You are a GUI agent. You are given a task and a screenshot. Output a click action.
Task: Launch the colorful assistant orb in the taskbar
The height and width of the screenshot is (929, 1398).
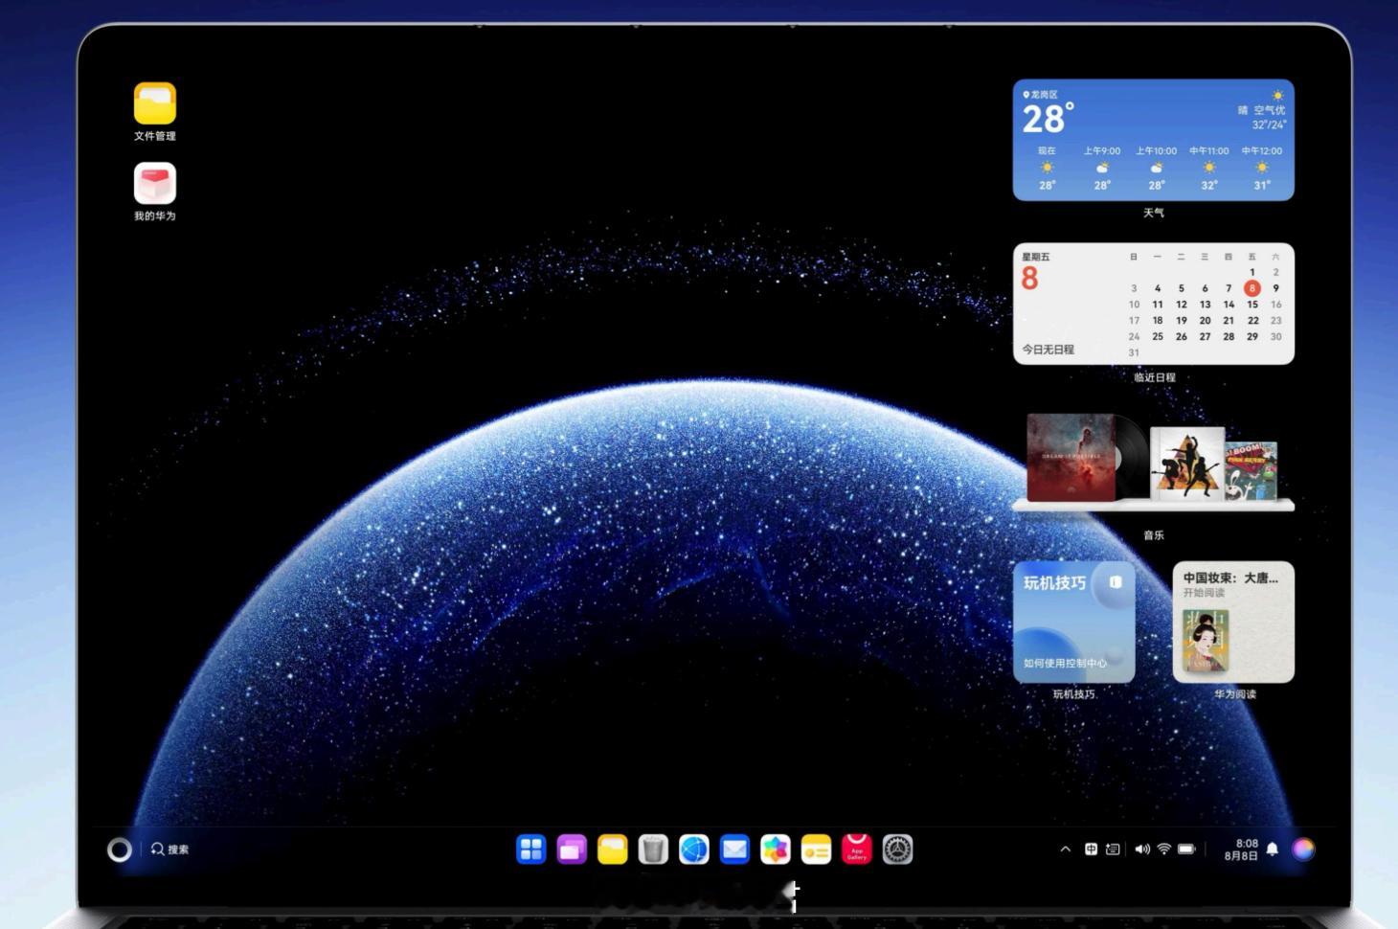point(1303,850)
